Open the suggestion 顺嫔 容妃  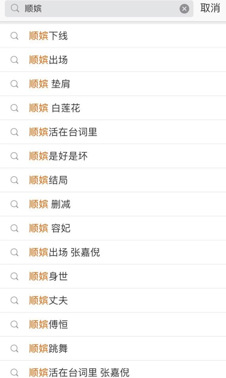point(50,228)
